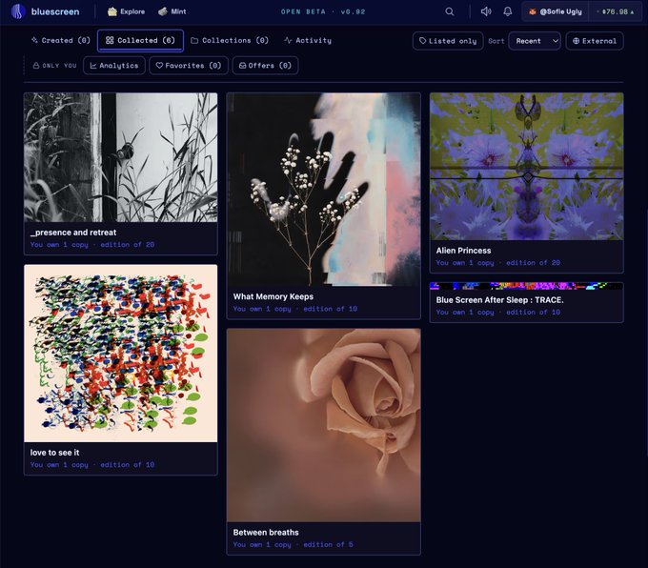
Task: Click the title "Alien Princess"
Action: (463, 251)
